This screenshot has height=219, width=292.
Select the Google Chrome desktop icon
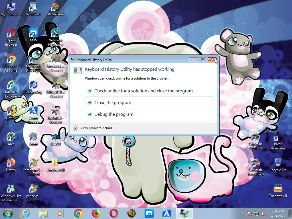[x=11, y=63]
